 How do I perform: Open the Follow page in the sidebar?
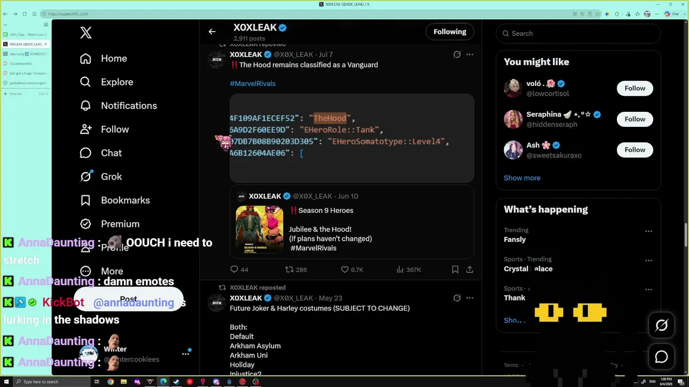click(x=104, y=130)
